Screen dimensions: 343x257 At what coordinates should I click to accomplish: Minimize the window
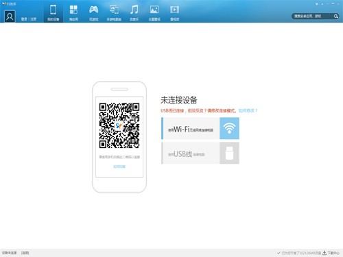coord(328,4)
